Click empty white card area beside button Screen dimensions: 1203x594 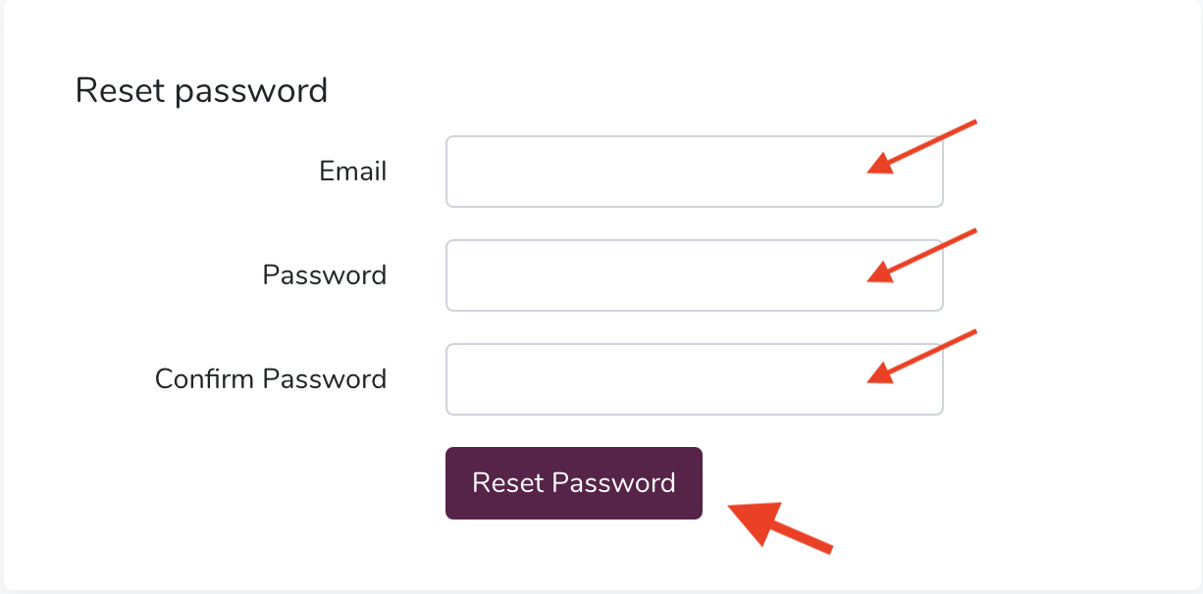[981, 483]
